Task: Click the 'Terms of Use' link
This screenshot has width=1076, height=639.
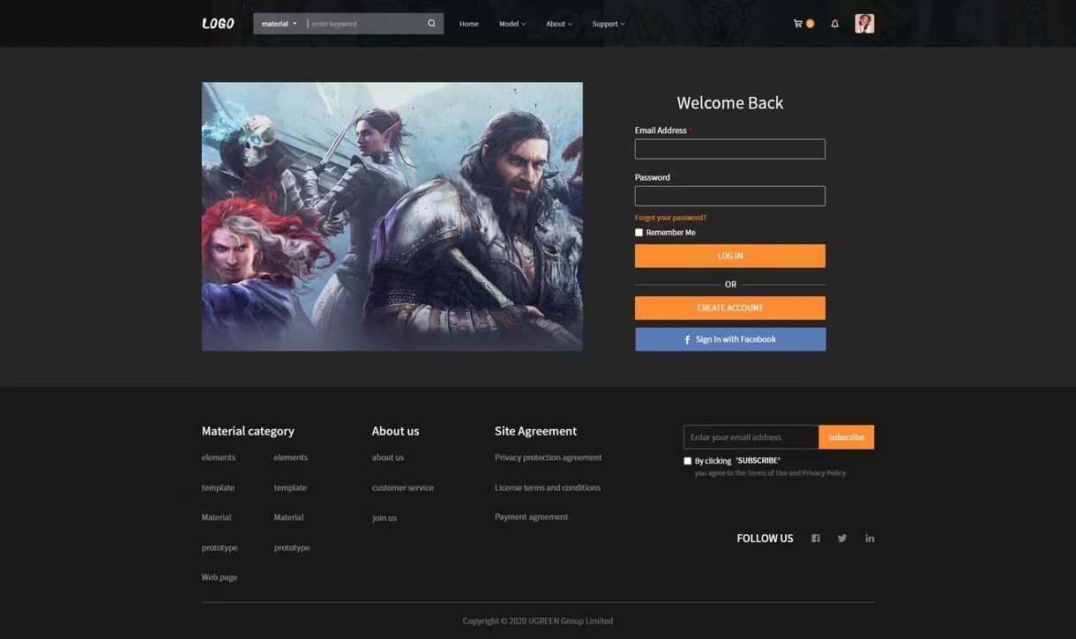Action: point(767,473)
